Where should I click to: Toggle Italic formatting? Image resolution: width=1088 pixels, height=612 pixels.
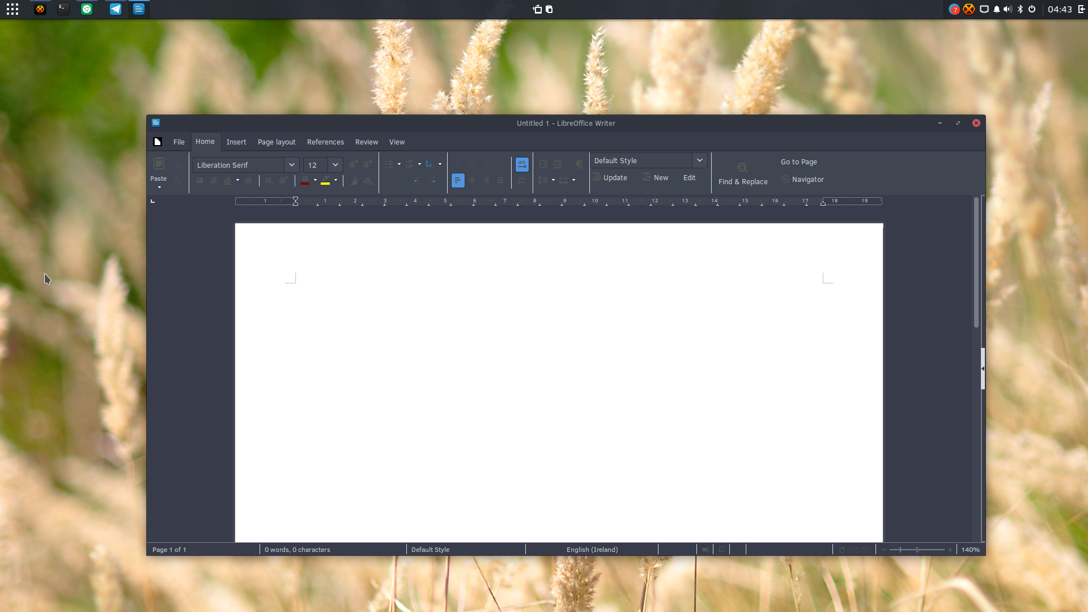[x=214, y=180]
